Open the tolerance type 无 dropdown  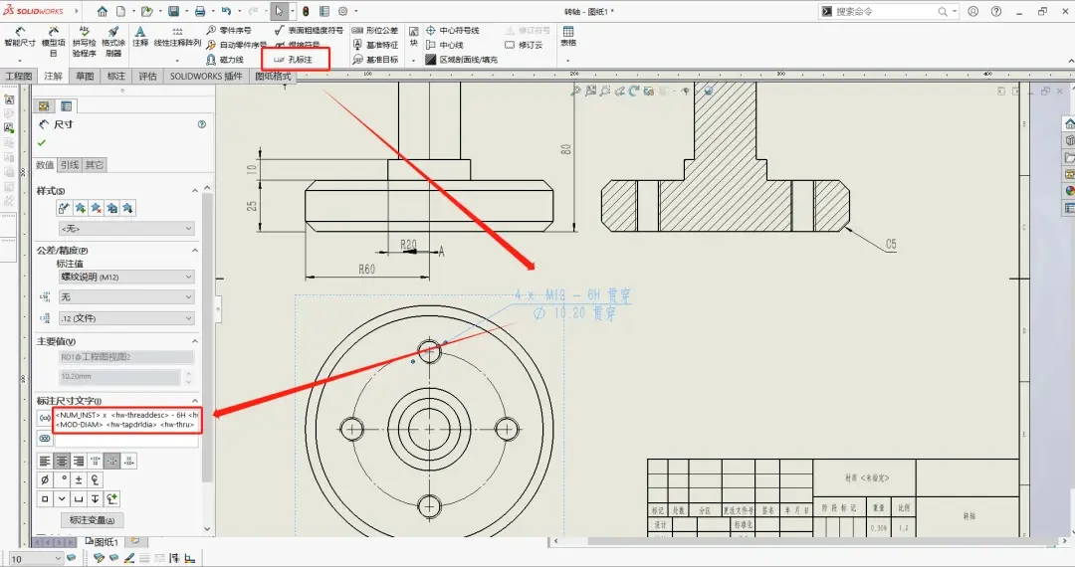point(126,296)
